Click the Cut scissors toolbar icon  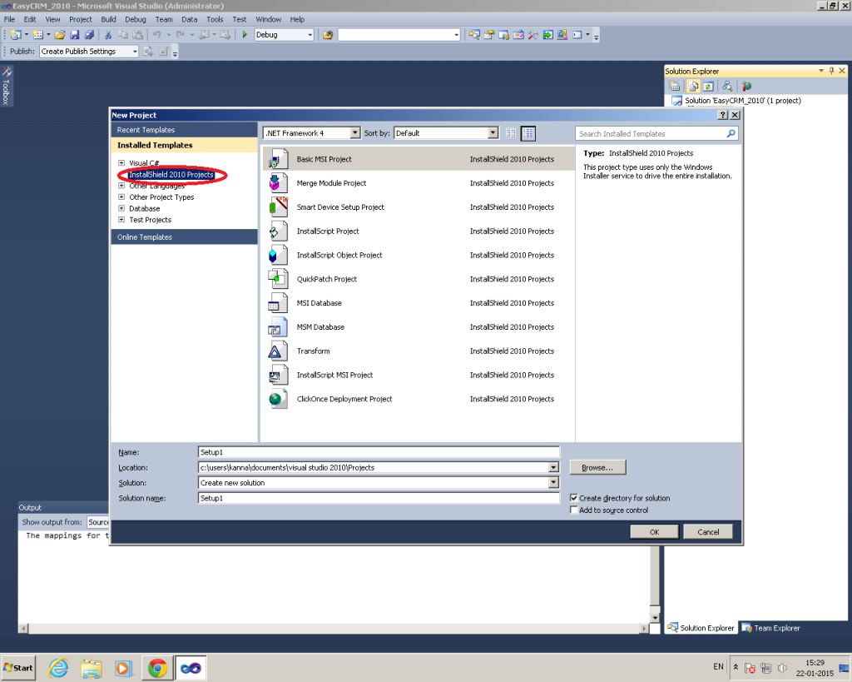pos(108,35)
